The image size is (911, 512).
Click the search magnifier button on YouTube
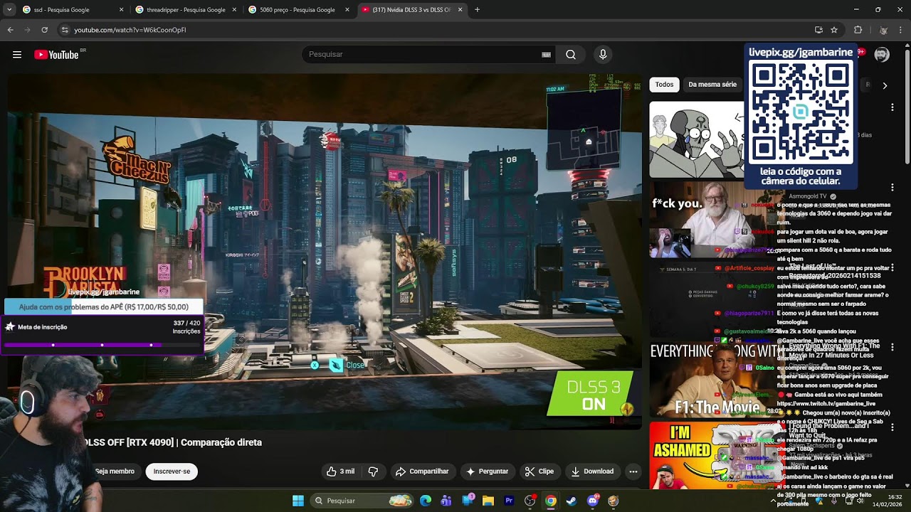click(571, 55)
